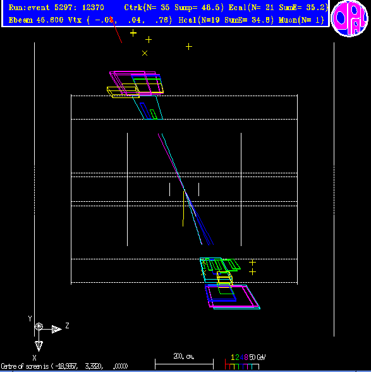Viewport: 371px width, 372px height.
Task: Click the yellow vertical track at center
Action: click(x=183, y=208)
